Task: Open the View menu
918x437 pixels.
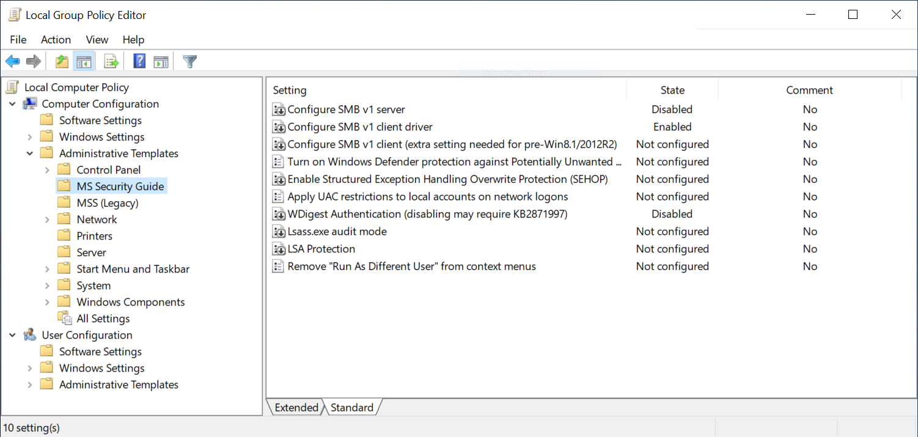Action: point(97,40)
